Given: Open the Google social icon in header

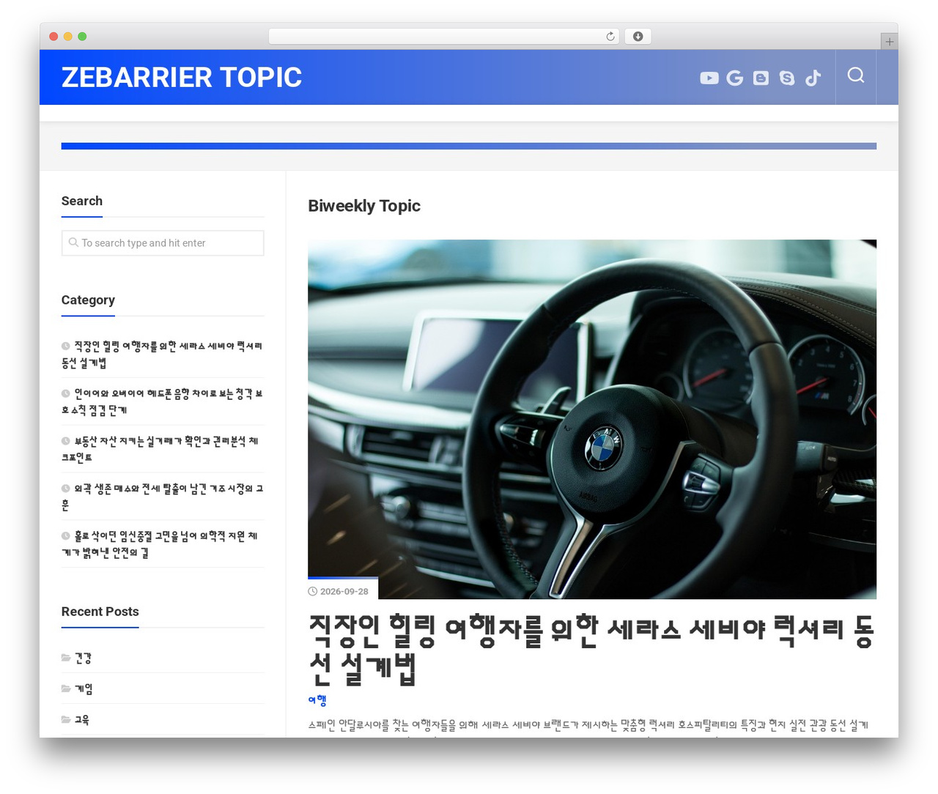Looking at the screenshot, I should (x=735, y=78).
